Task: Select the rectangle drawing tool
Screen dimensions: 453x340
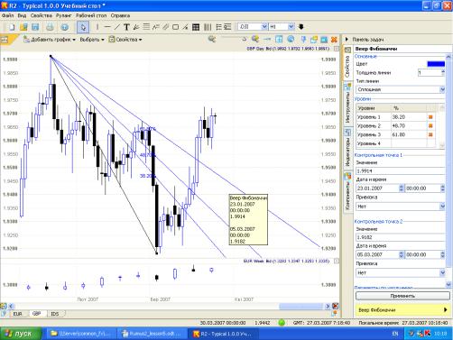Action: point(175,27)
